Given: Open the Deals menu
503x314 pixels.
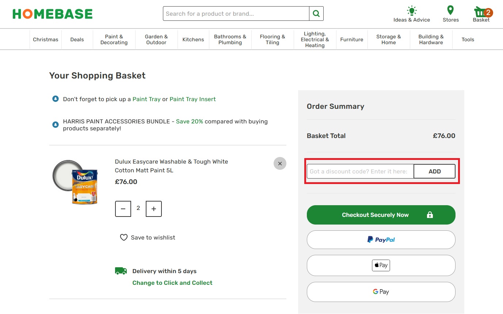Looking at the screenshot, I should pyautogui.click(x=77, y=39).
